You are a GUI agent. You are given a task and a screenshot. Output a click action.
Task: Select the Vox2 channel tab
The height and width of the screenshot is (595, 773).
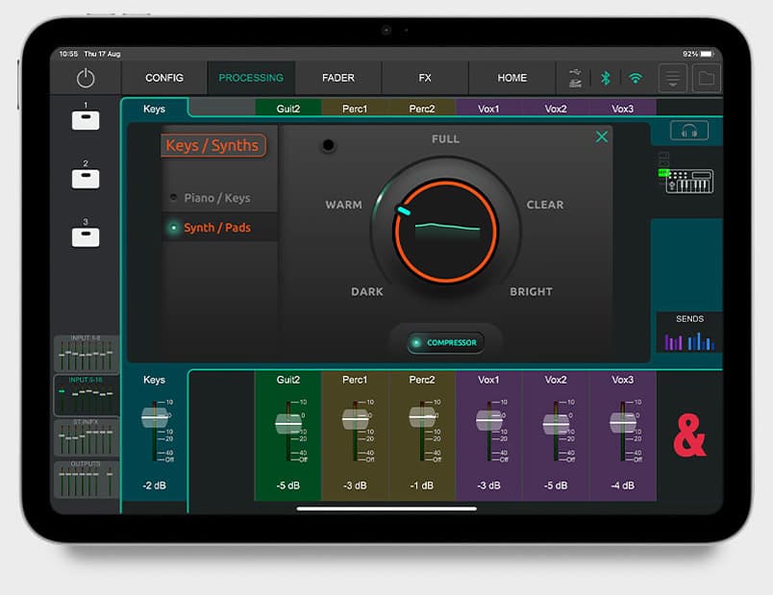click(x=556, y=109)
